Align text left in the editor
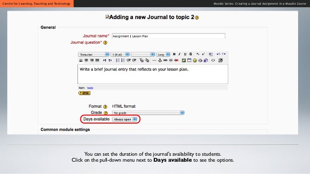Viewport: 310px width, 174px height. click(x=81, y=60)
